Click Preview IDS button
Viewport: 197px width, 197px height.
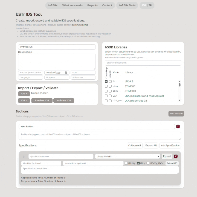coord(42,100)
